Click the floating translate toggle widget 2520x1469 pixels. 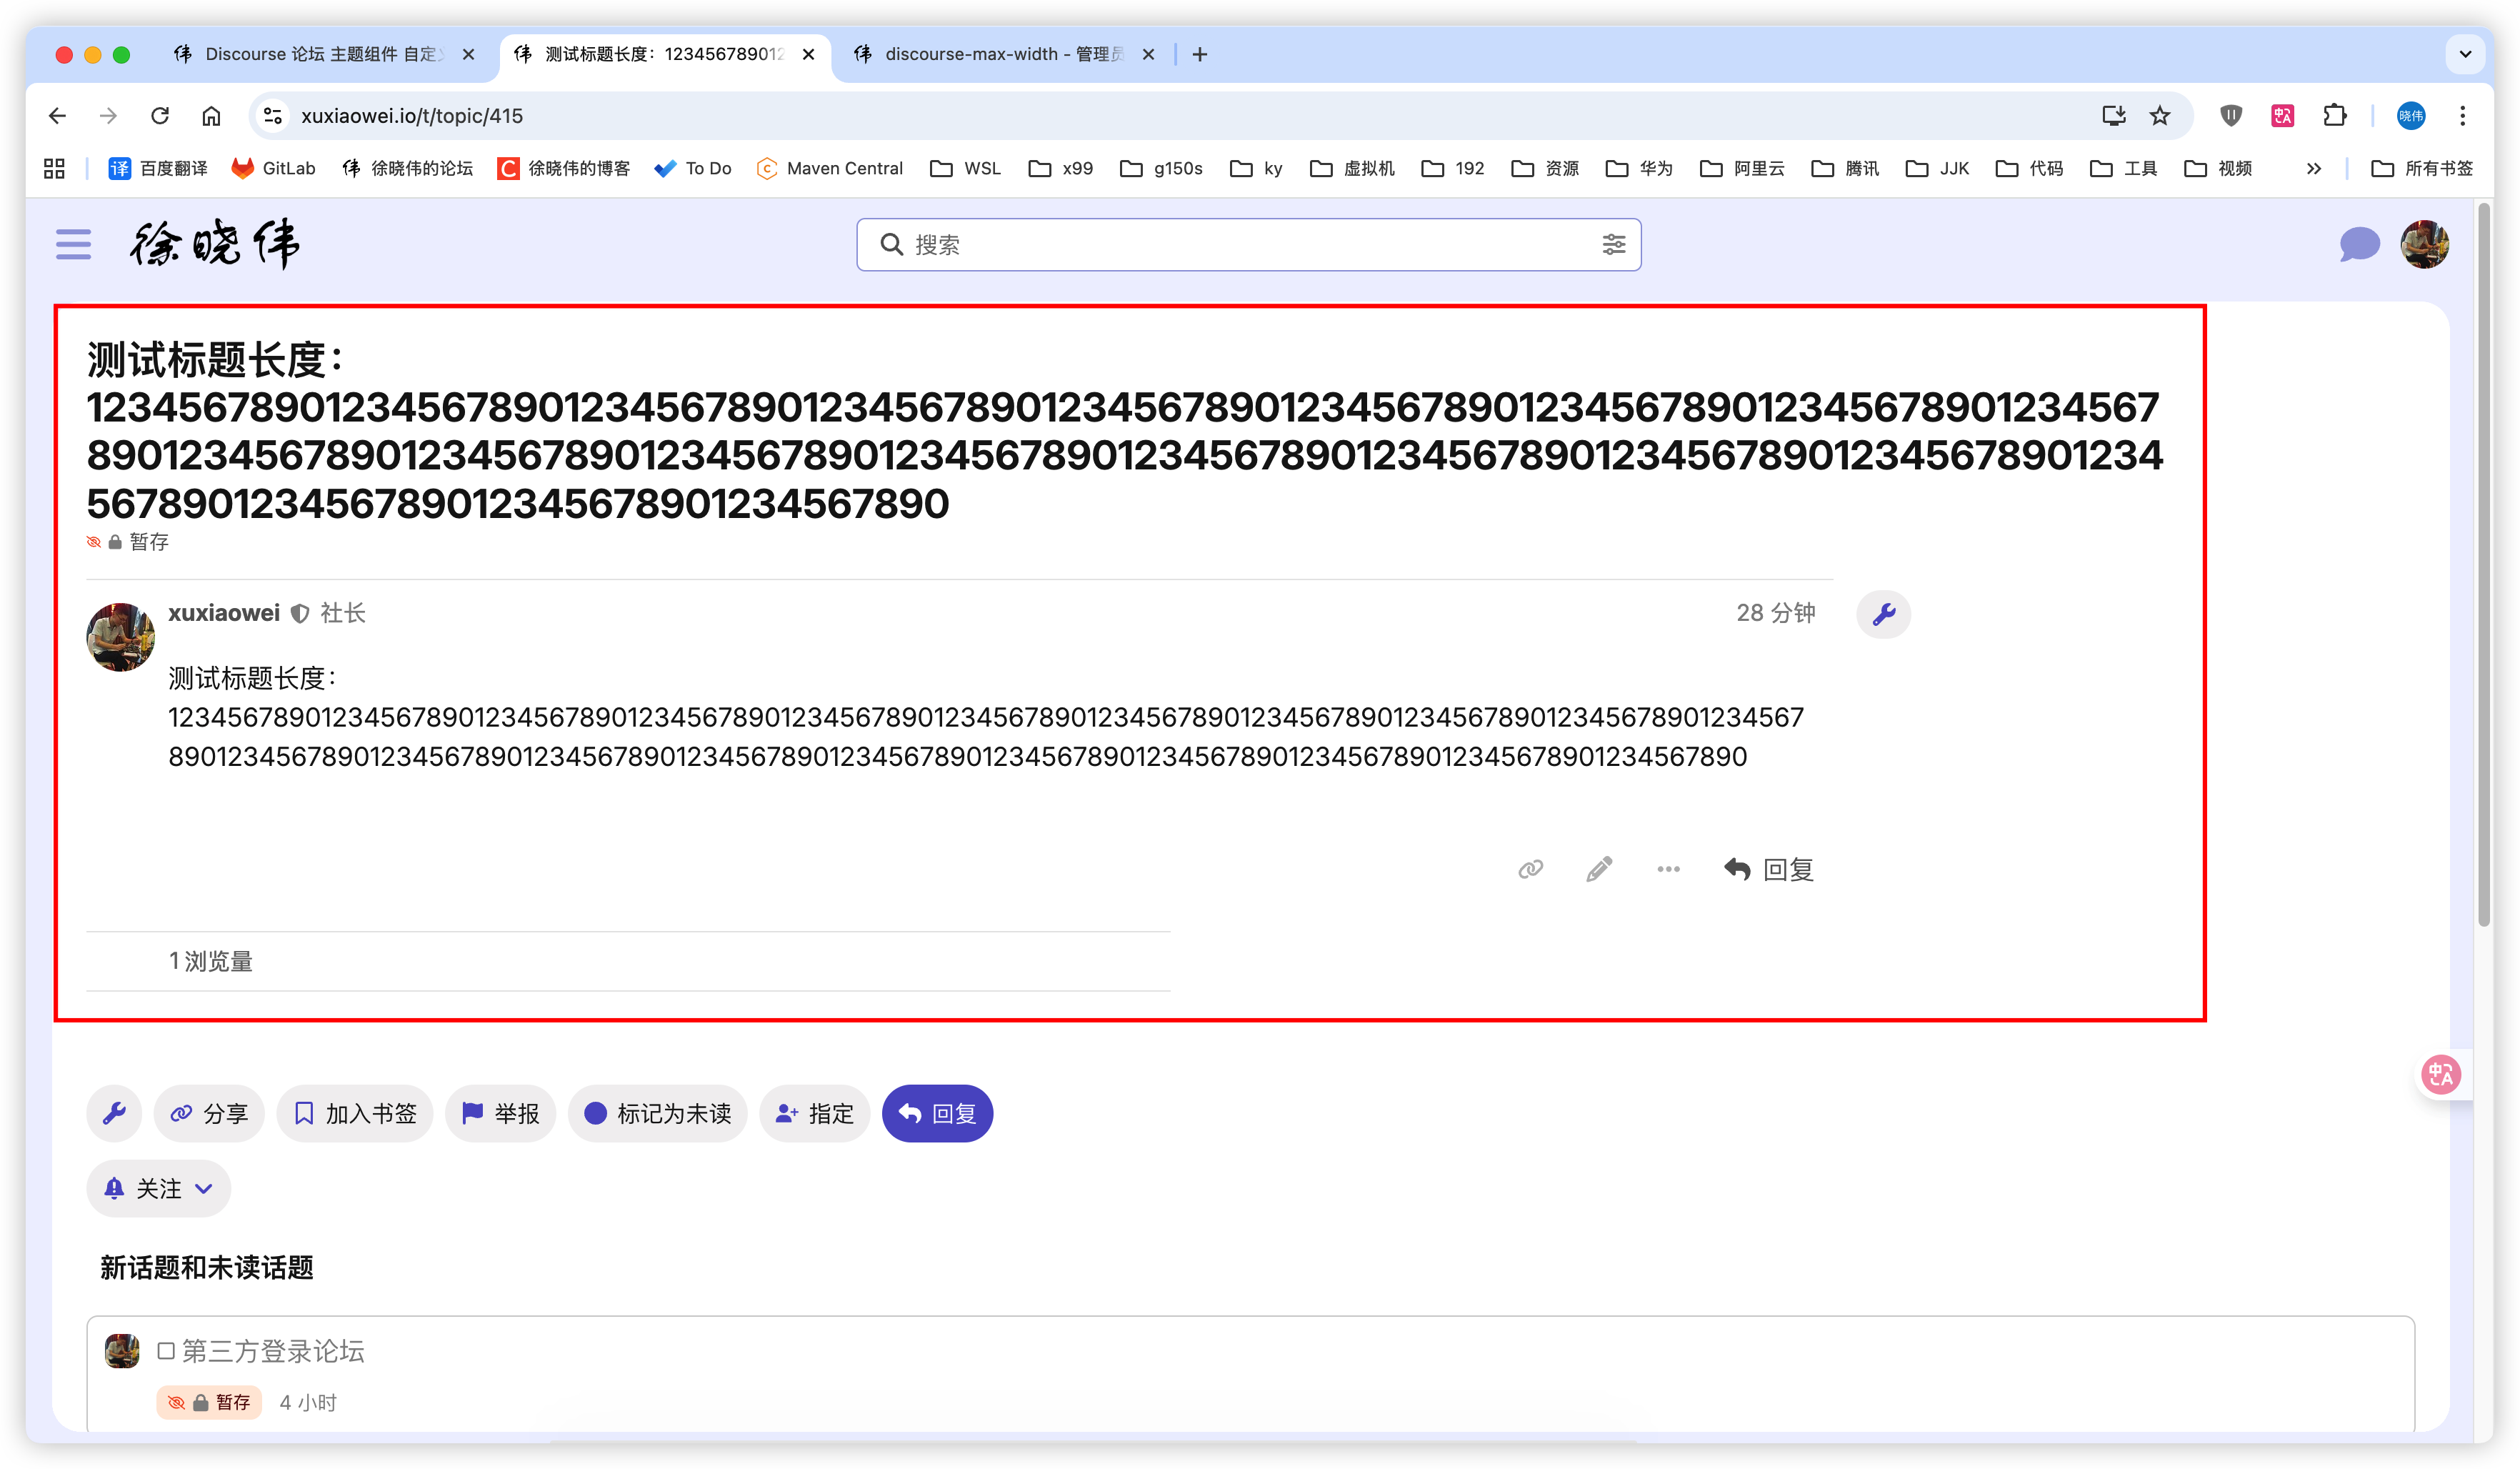pos(2440,1075)
